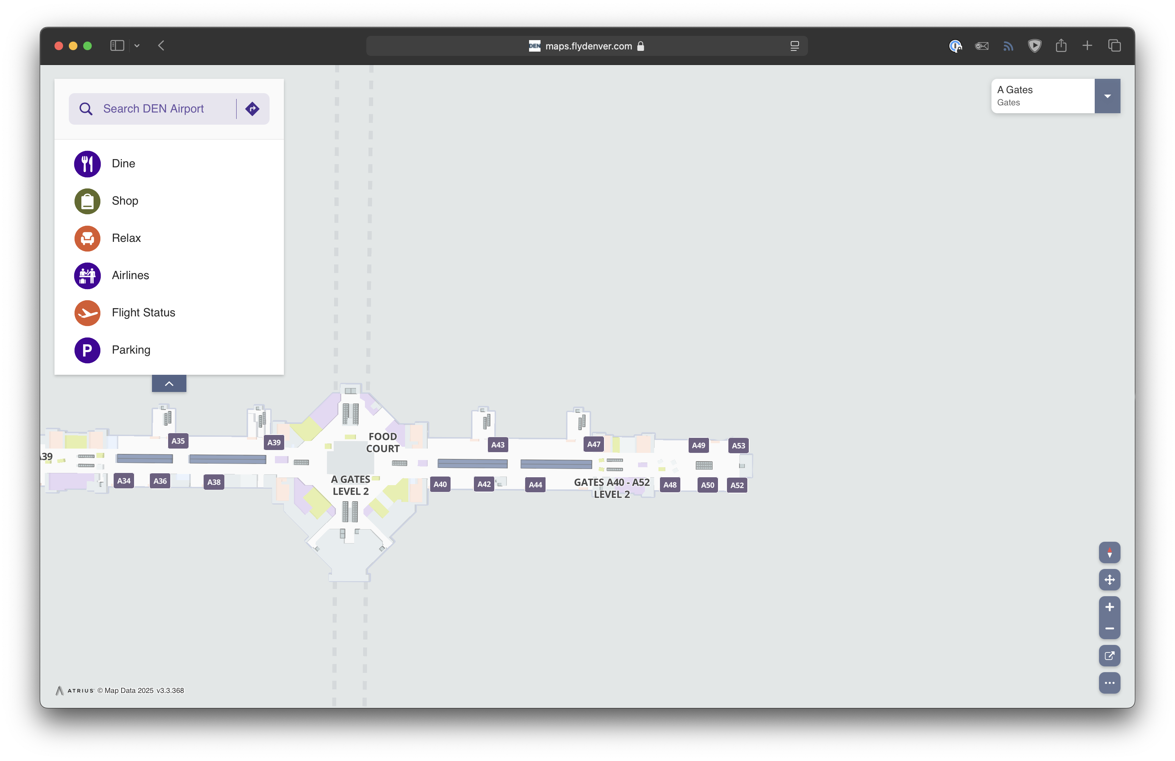This screenshot has width=1175, height=761.
Task: Select gate A43 marker on map
Action: [x=498, y=445]
